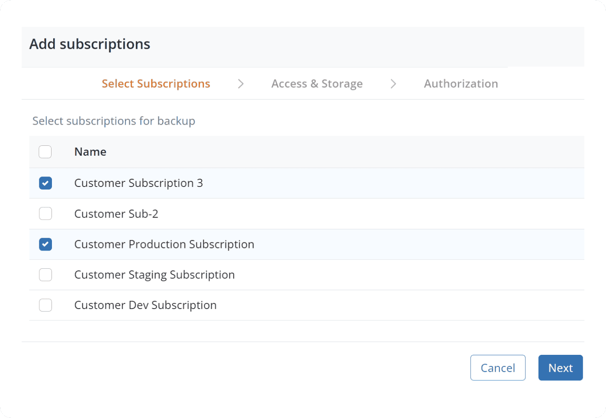Check the Customer Sub-2 checkbox
The width and height of the screenshot is (606, 418).
pyautogui.click(x=45, y=214)
